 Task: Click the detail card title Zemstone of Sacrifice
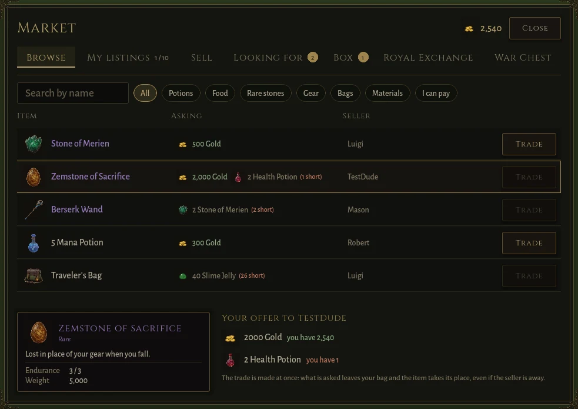pyautogui.click(x=120, y=328)
